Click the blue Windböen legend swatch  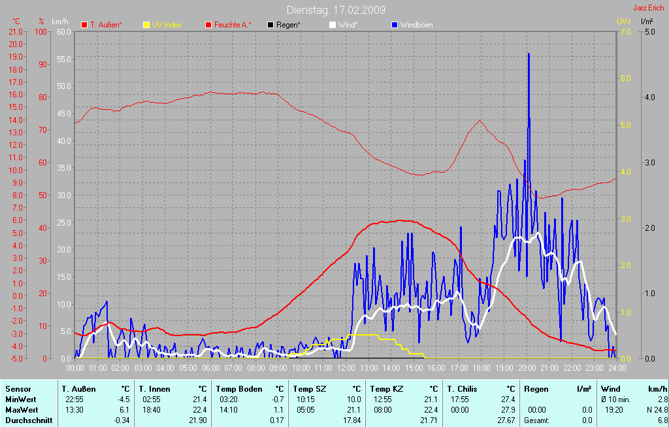(x=395, y=25)
